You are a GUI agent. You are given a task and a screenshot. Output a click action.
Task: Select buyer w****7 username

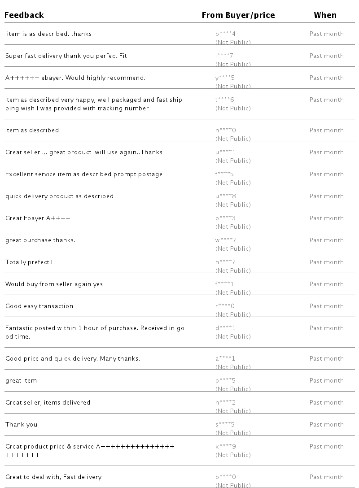226,240
